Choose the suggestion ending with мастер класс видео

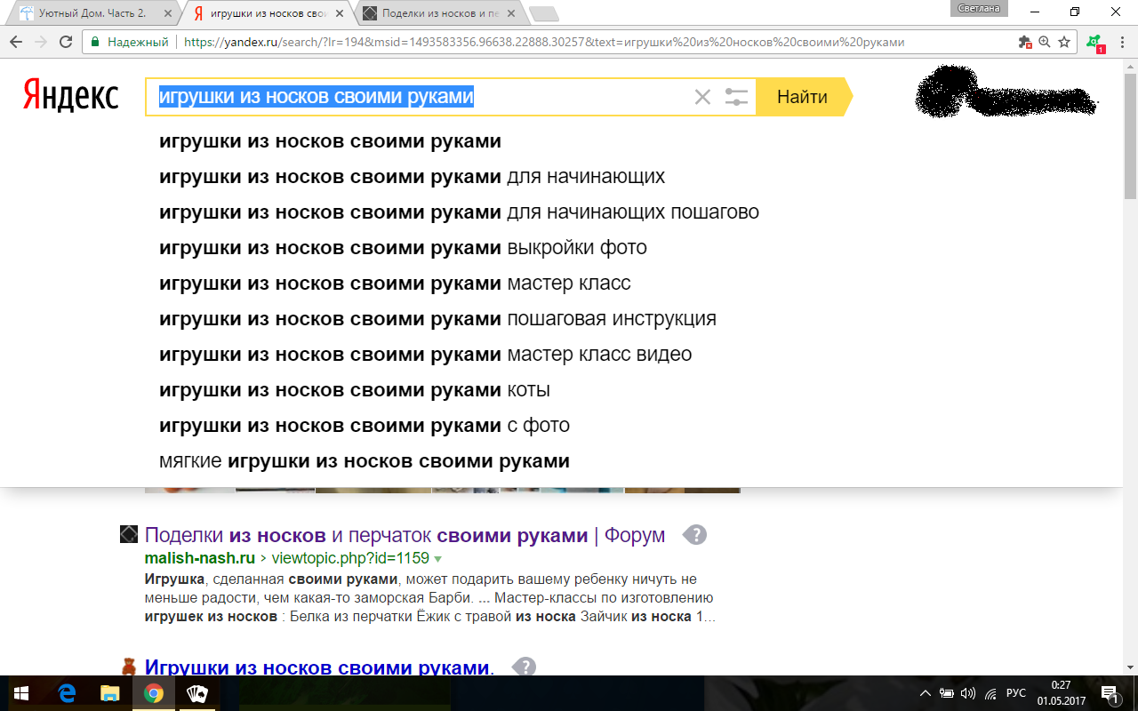click(425, 355)
